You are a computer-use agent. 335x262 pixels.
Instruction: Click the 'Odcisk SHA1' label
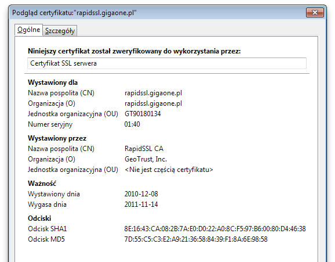click(47, 229)
